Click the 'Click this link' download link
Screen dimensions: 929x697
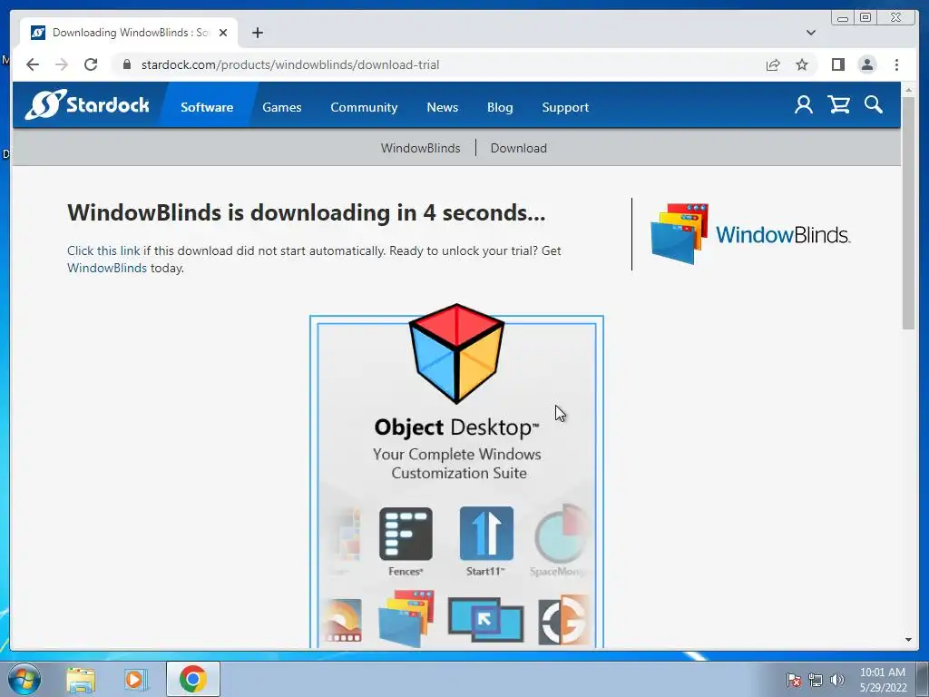(103, 250)
